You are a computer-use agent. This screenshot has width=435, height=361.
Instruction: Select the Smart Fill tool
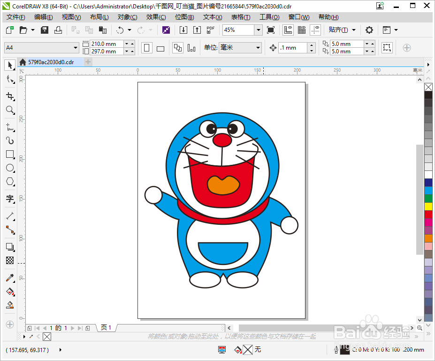pyautogui.click(x=10, y=305)
